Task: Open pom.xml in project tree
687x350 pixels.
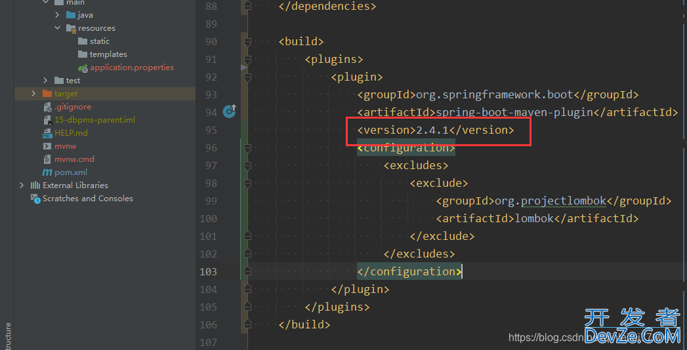Action: pyautogui.click(x=71, y=172)
